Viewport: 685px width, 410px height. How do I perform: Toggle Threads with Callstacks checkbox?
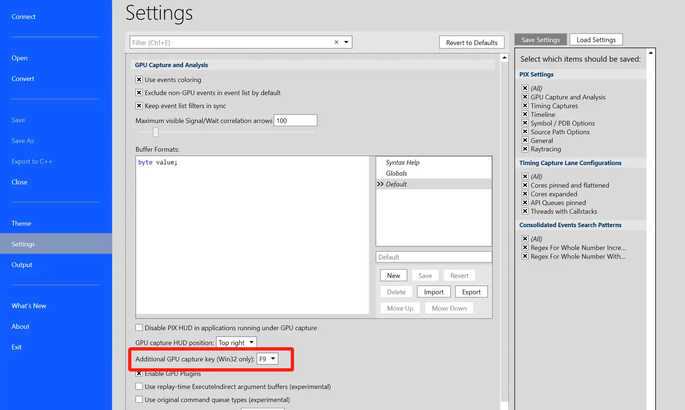point(525,211)
